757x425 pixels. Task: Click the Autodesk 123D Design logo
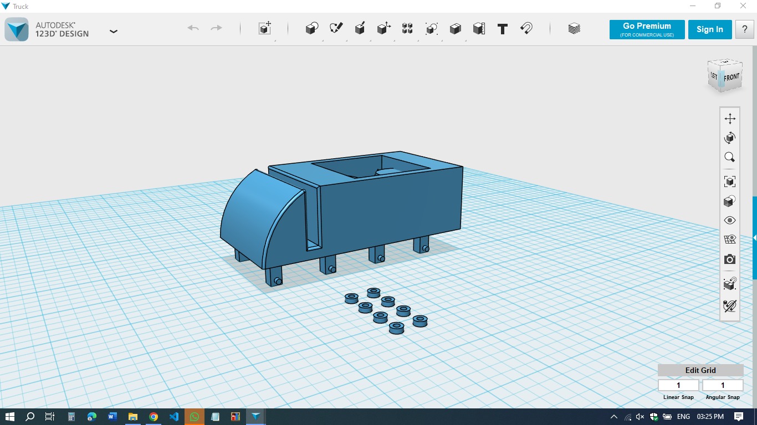click(x=17, y=29)
